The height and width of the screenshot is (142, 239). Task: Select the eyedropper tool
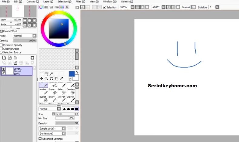61,79
